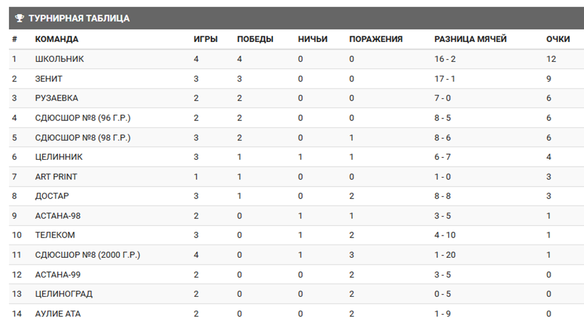This screenshot has height=326, width=584.
Task: Click the ЦЕЛИННИК team name
Action: point(59,157)
